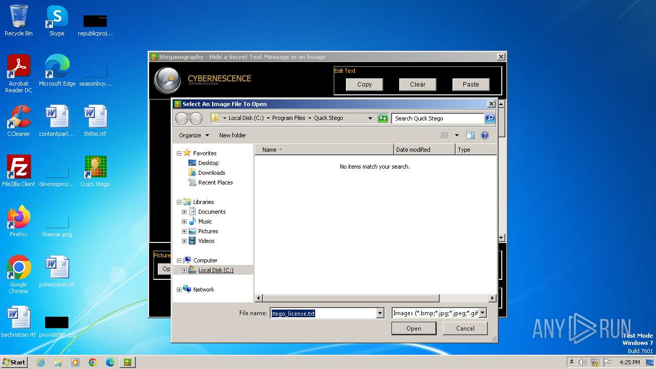
Task: Click the Back navigation arrow in dialog
Action: point(181,118)
